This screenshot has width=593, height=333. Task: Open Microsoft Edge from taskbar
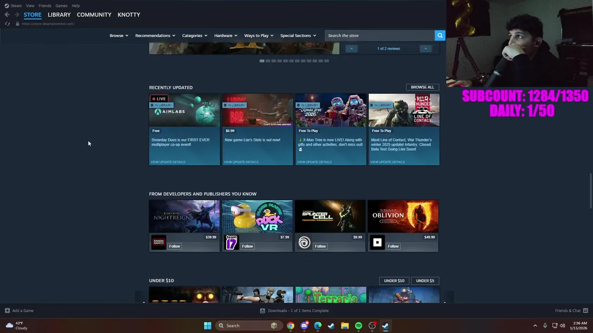pos(317,326)
